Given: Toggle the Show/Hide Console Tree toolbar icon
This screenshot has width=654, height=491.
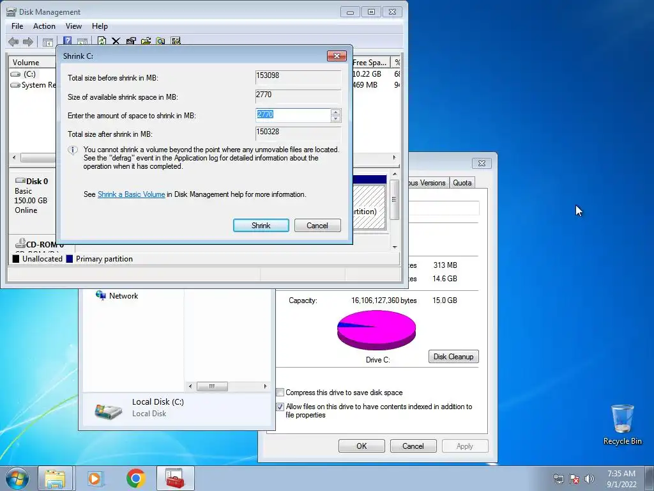Looking at the screenshot, I should (x=48, y=42).
